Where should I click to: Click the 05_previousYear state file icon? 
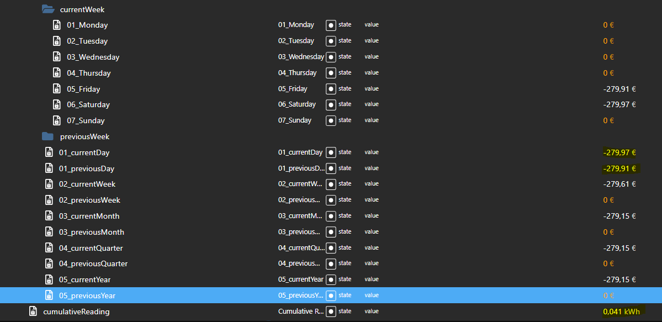tap(49, 295)
